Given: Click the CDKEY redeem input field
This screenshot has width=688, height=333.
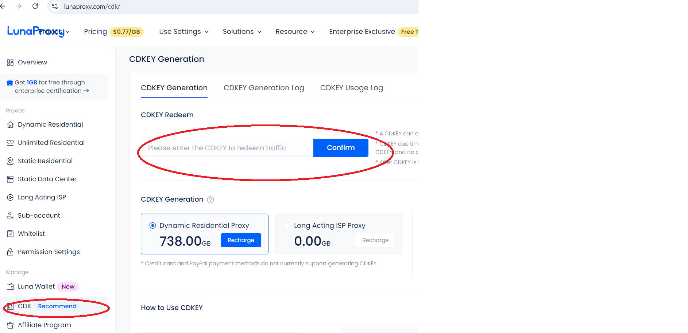Looking at the screenshot, I should pos(227,148).
